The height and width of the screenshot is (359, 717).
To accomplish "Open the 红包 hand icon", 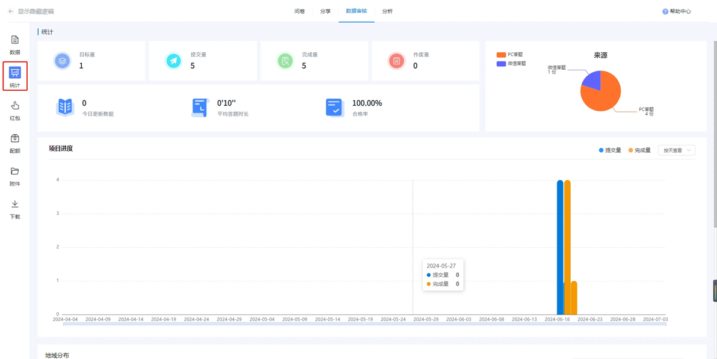I will (14, 106).
